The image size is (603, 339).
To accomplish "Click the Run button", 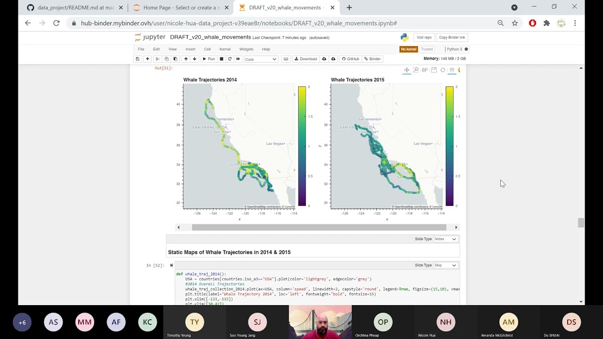I will click(x=208, y=59).
